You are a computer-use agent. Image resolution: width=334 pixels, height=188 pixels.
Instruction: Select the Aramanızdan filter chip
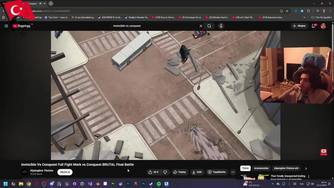(261, 168)
